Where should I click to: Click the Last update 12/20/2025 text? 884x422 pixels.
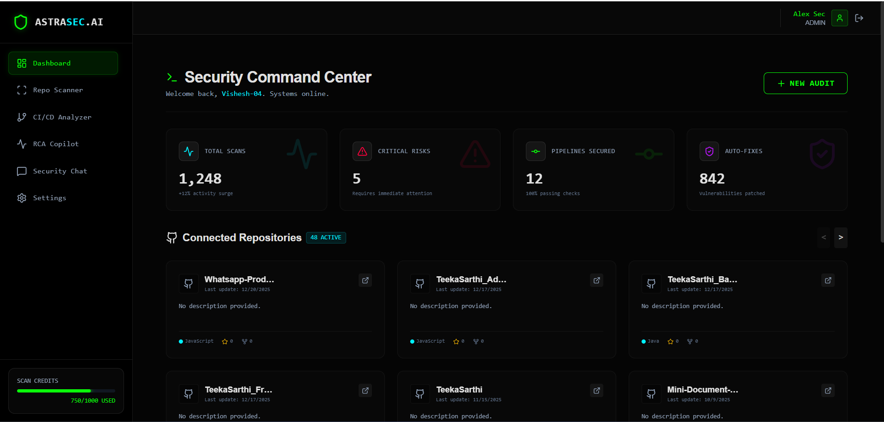point(237,290)
